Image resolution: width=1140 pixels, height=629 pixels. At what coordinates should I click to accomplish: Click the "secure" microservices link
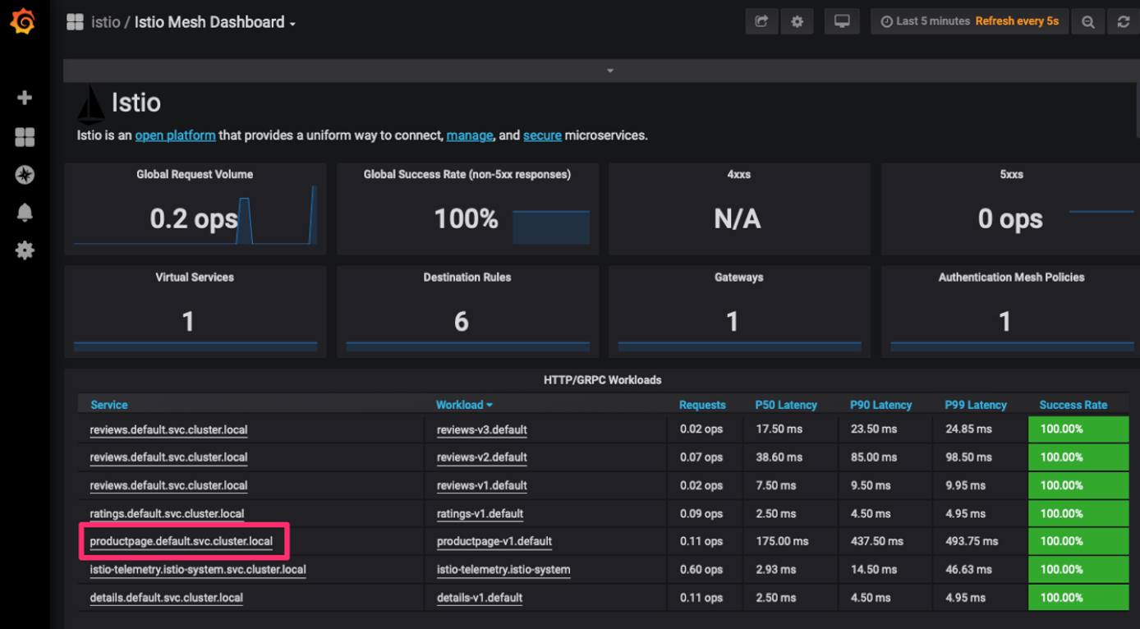coord(542,135)
